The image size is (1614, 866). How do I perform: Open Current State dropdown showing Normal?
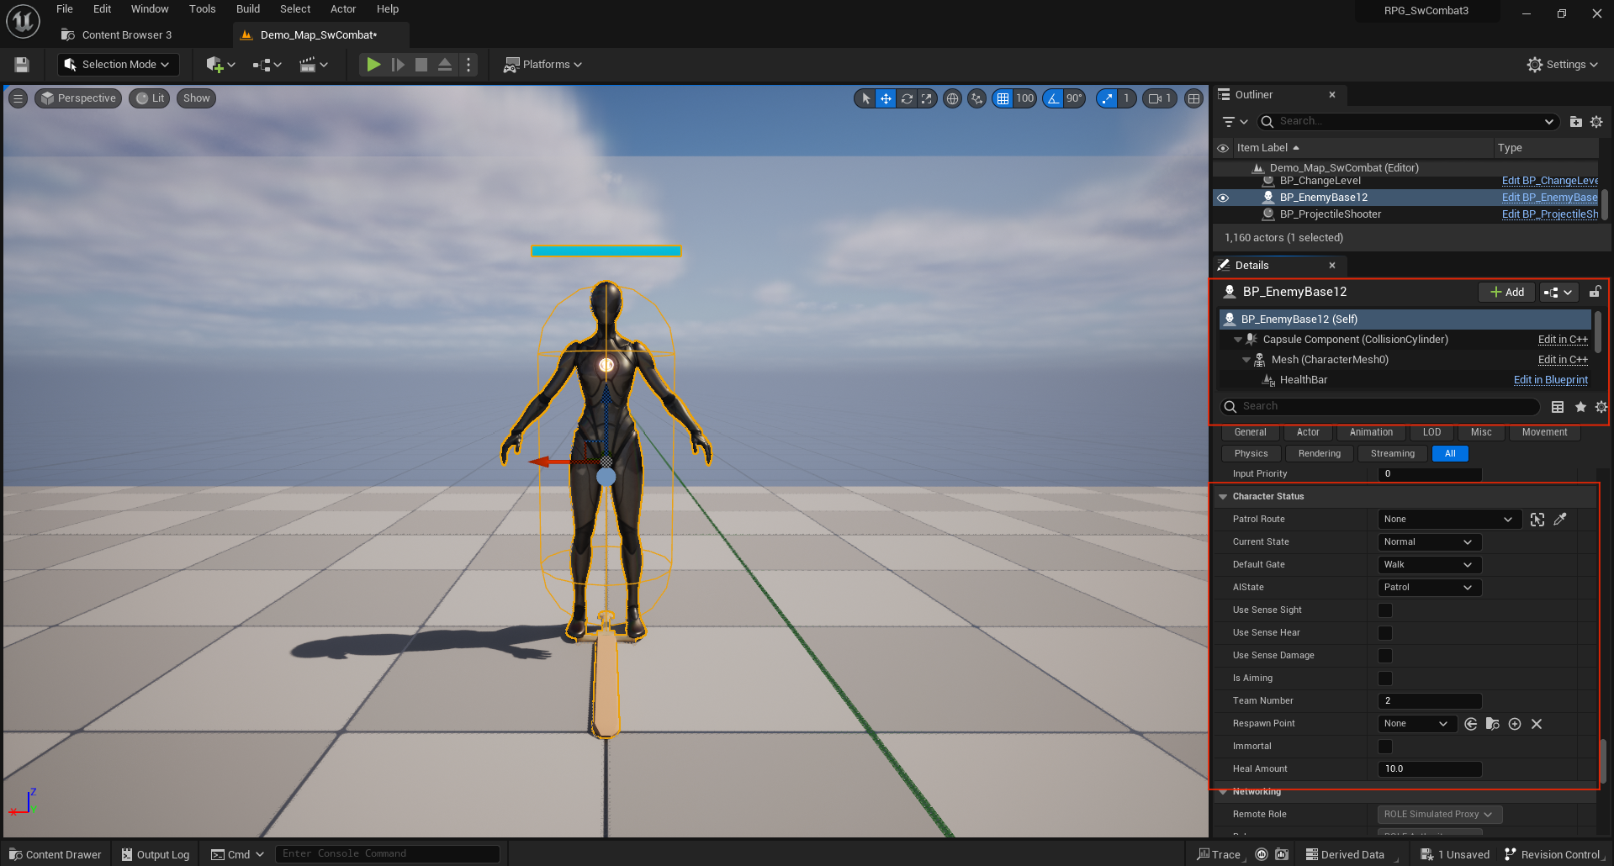pyautogui.click(x=1430, y=542)
